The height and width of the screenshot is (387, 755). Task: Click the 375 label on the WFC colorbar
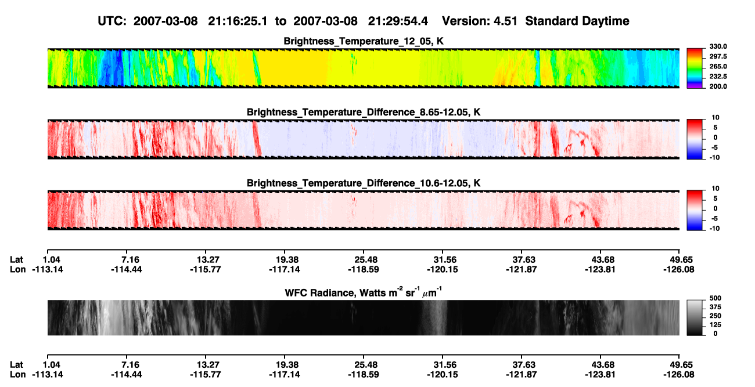tap(715, 307)
